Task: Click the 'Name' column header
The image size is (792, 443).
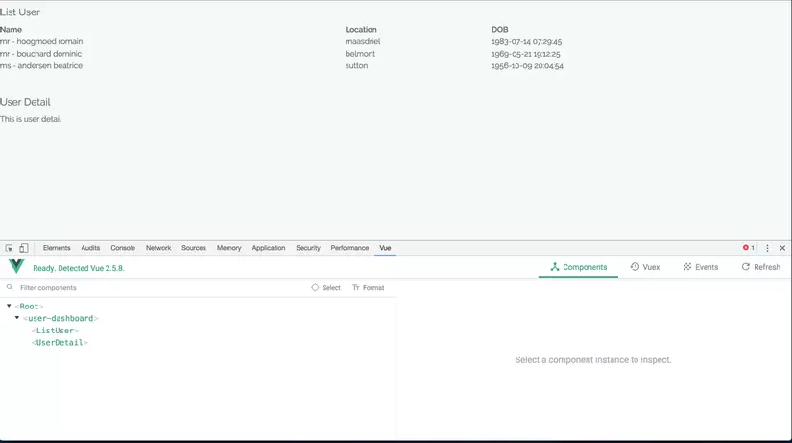Action: pos(11,30)
